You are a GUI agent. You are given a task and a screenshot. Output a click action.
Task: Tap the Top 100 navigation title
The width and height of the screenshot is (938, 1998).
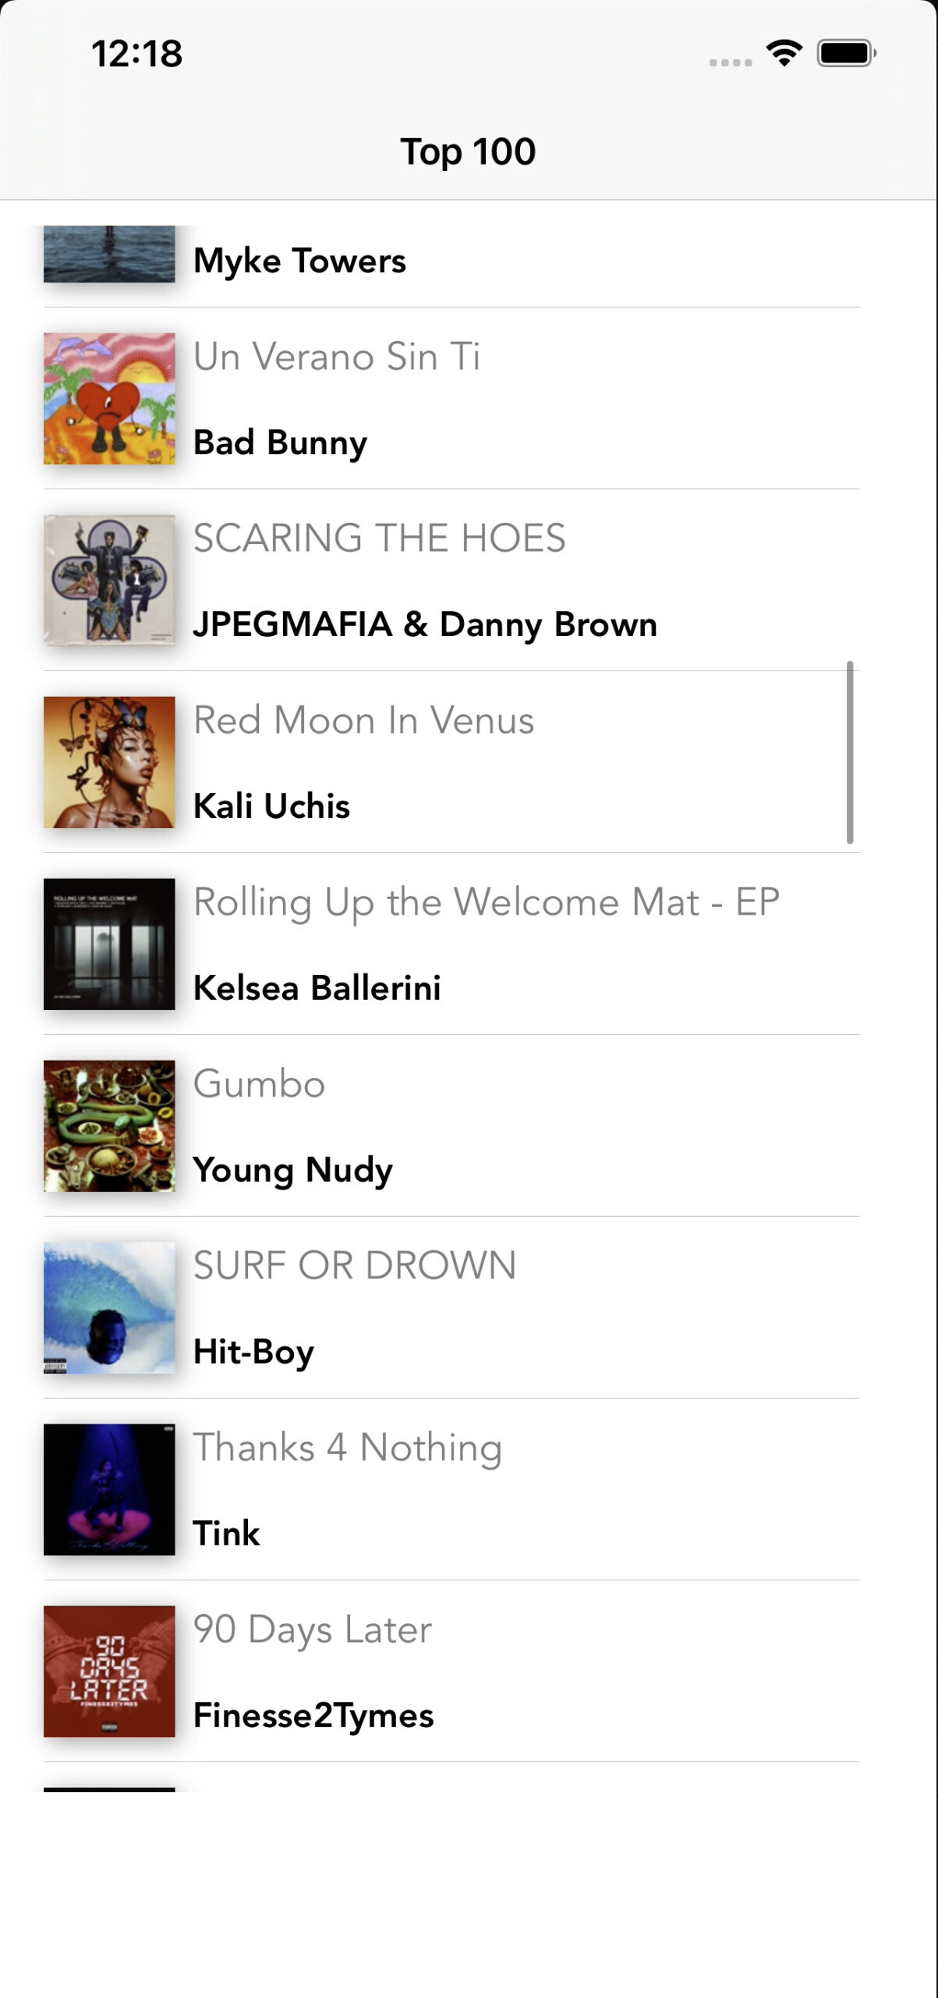point(468,151)
